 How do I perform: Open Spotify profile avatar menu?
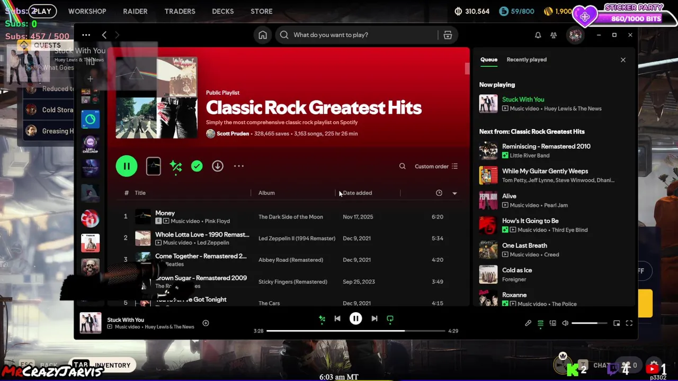pos(575,35)
